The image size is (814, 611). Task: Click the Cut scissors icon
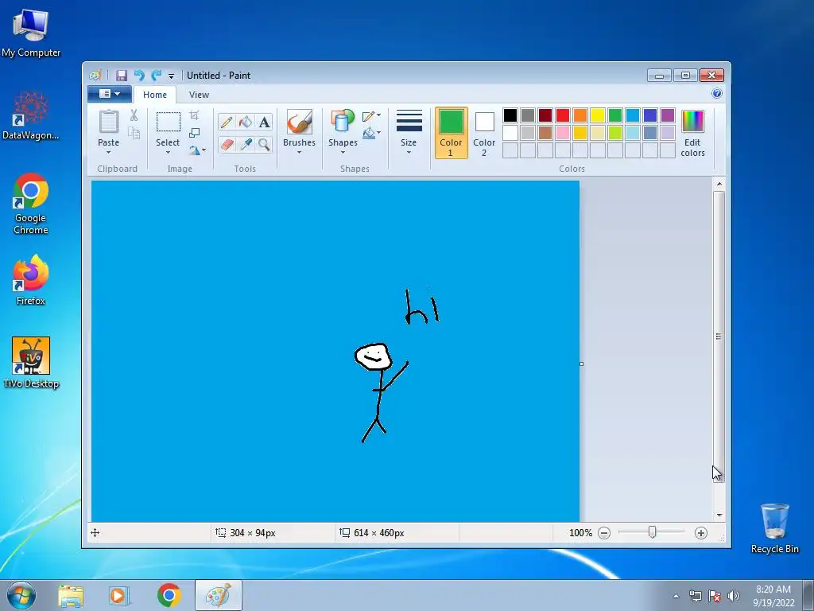(134, 115)
